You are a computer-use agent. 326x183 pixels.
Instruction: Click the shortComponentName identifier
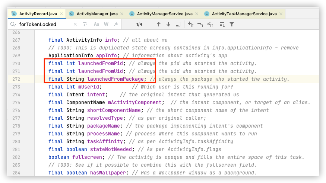coord(114,110)
